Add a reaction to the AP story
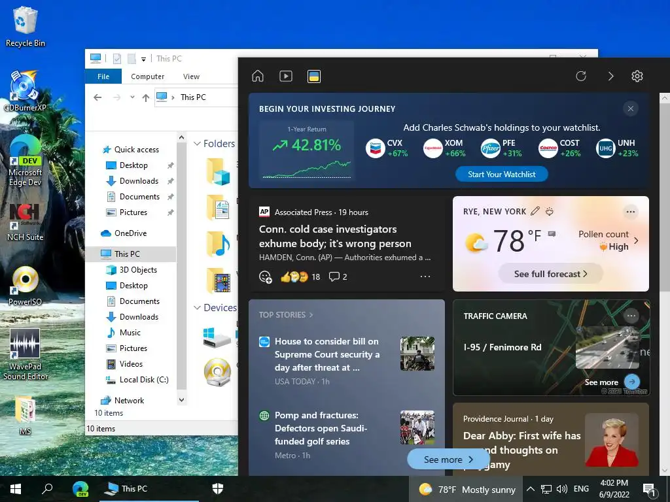The height and width of the screenshot is (502, 670). click(x=266, y=277)
